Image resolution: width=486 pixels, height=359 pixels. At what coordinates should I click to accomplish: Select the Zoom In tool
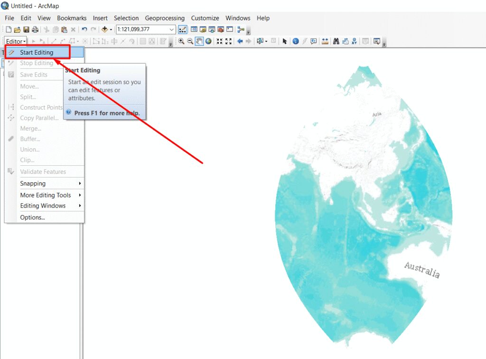pyautogui.click(x=181, y=41)
